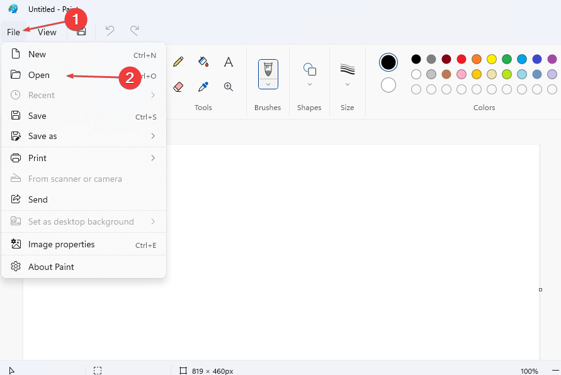Viewport: 561px width, 375px height.
Task: Choose the Eraser tool
Action: [x=178, y=87]
